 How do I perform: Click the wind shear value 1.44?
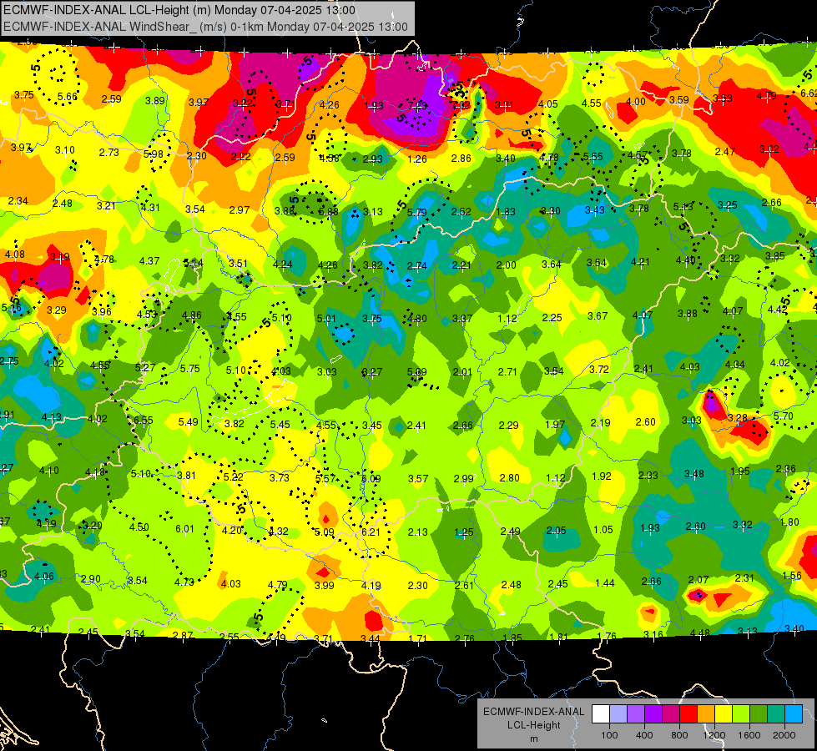point(604,583)
